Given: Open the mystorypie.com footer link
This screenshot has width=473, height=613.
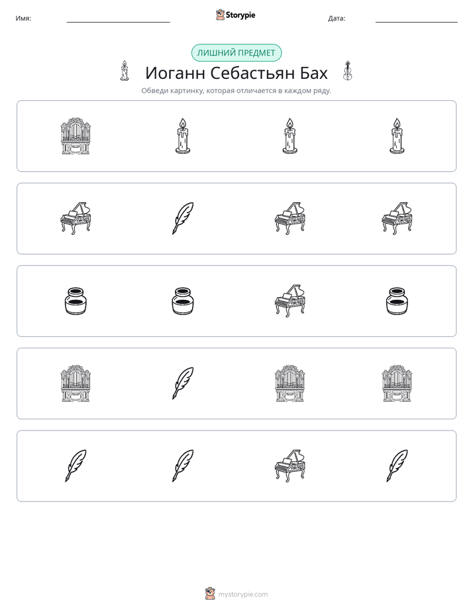Looking at the screenshot, I should [242, 594].
